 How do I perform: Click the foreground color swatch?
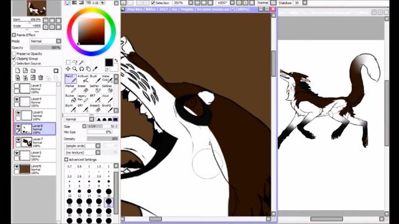109,62
